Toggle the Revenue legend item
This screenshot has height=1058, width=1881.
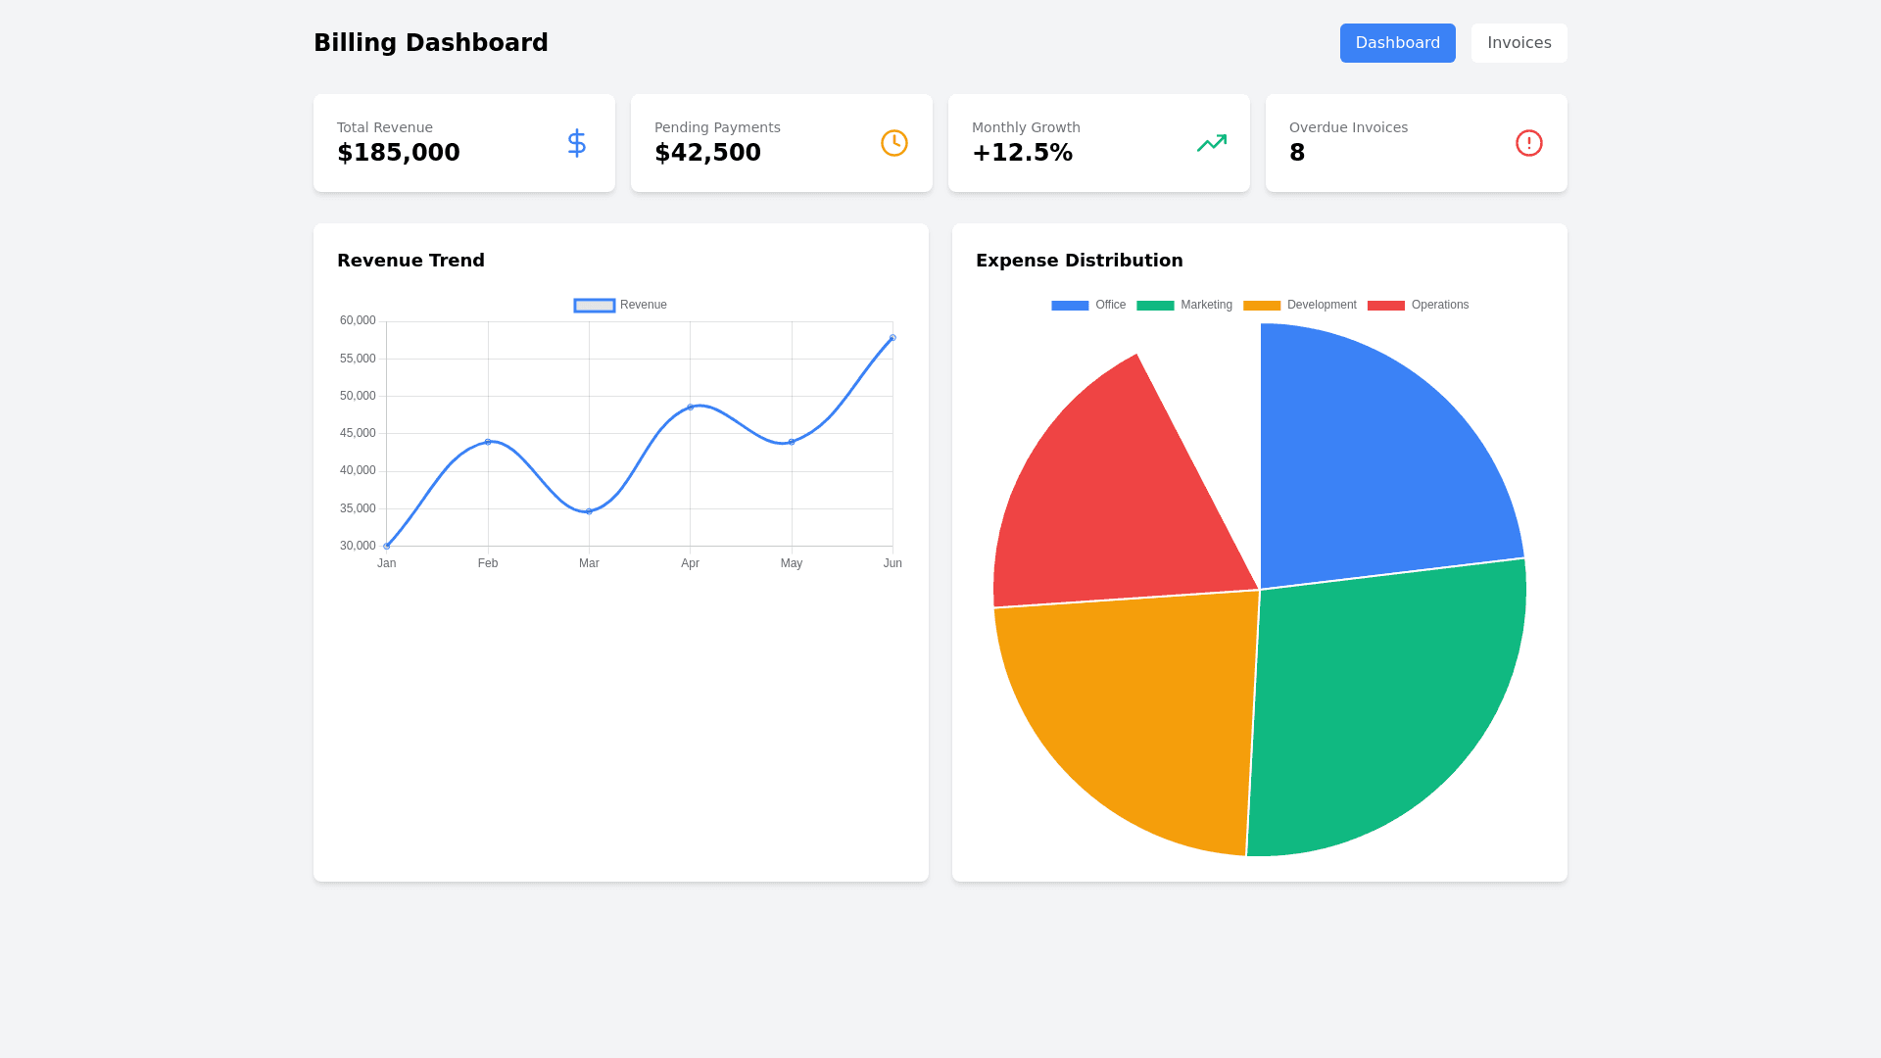(x=620, y=306)
